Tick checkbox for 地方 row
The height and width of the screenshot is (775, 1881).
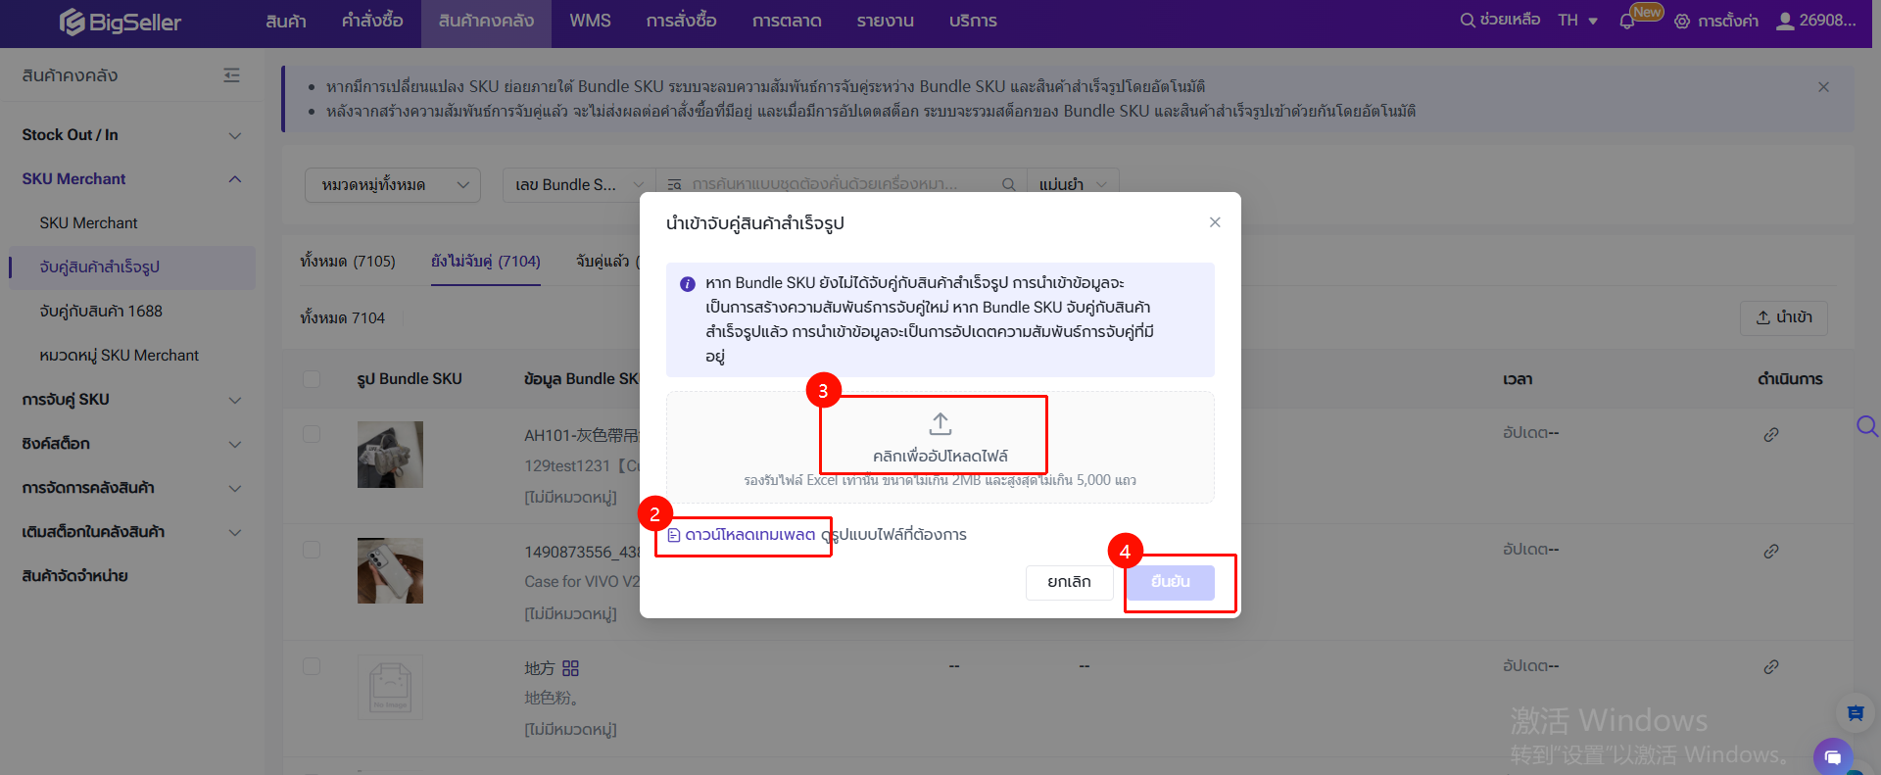coord(312,667)
